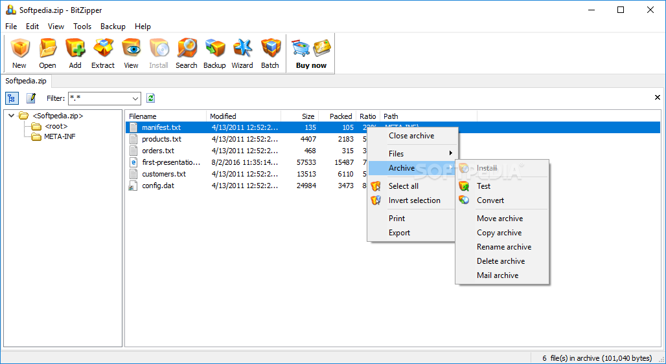The width and height of the screenshot is (666, 364).
Task: Click the config.dat file icon
Action: coord(134,186)
